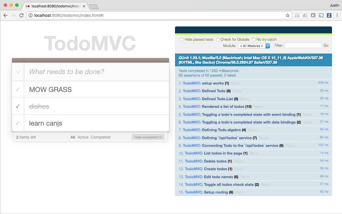Click the MOW GRASS todo text
This screenshot has width=342, height=214.
pos(50,90)
